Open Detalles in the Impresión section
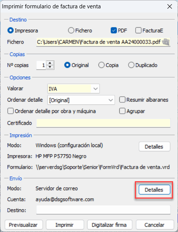 (x=155, y=147)
